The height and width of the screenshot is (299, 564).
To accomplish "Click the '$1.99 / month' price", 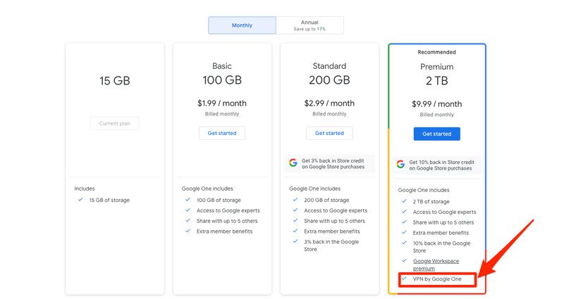I will pyautogui.click(x=222, y=103).
